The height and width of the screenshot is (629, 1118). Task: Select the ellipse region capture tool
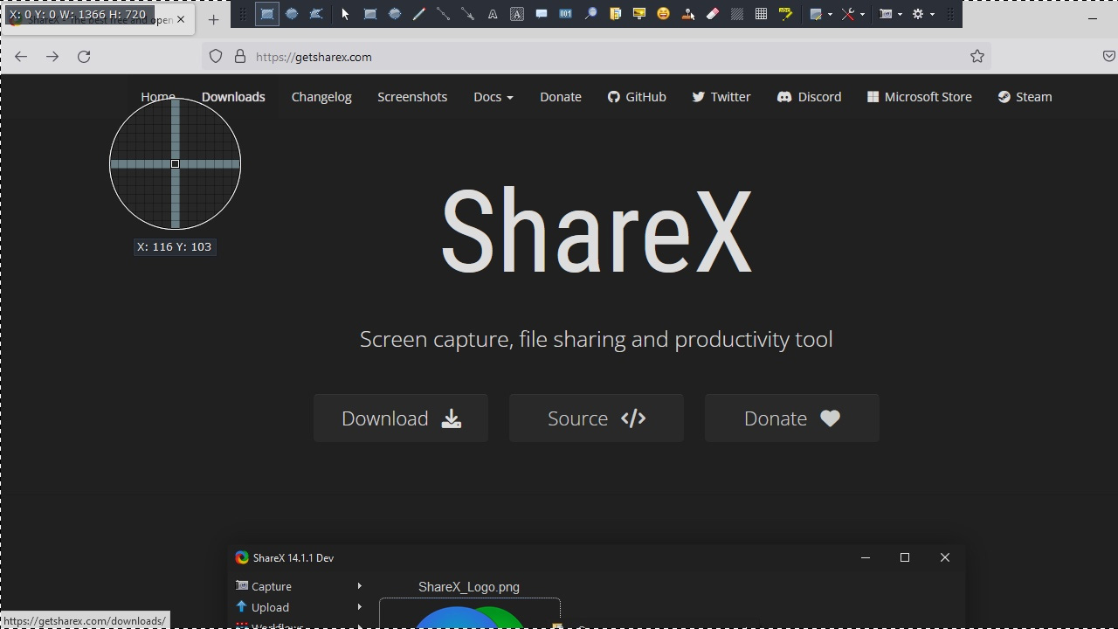pos(292,14)
